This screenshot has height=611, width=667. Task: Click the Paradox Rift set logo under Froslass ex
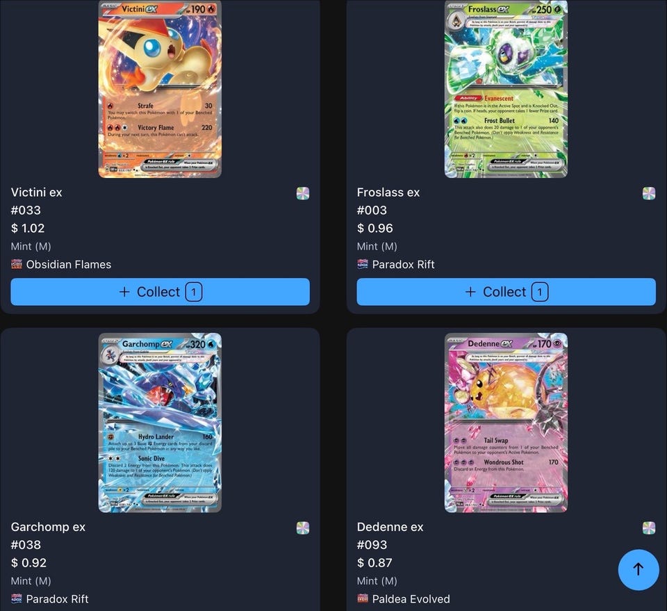[x=363, y=264]
